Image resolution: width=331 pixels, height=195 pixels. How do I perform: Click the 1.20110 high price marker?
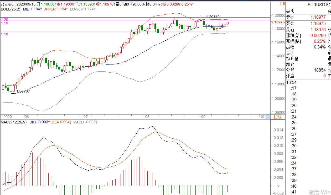(213, 17)
